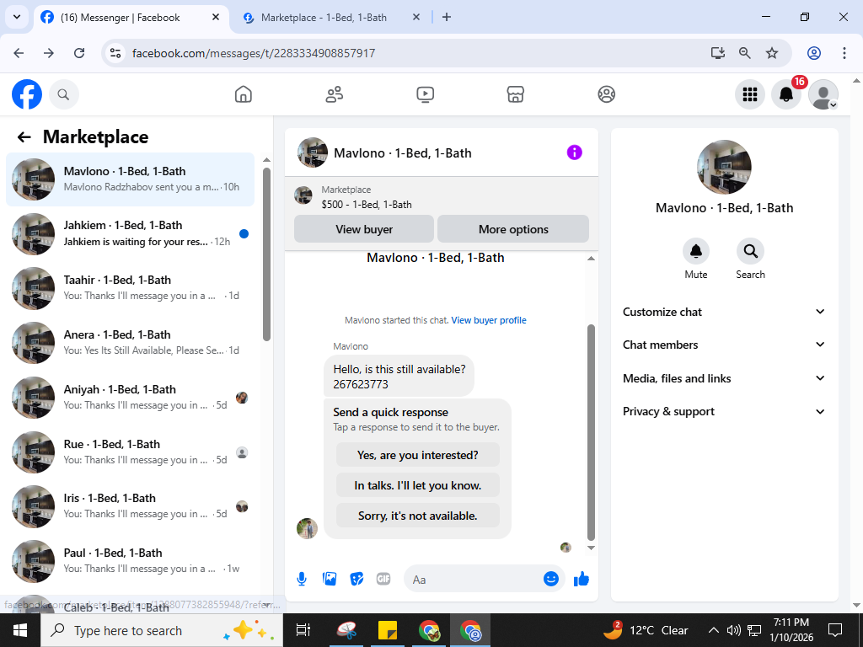
Task: Send quick response "Yes, are you interested?"
Action: 418,455
